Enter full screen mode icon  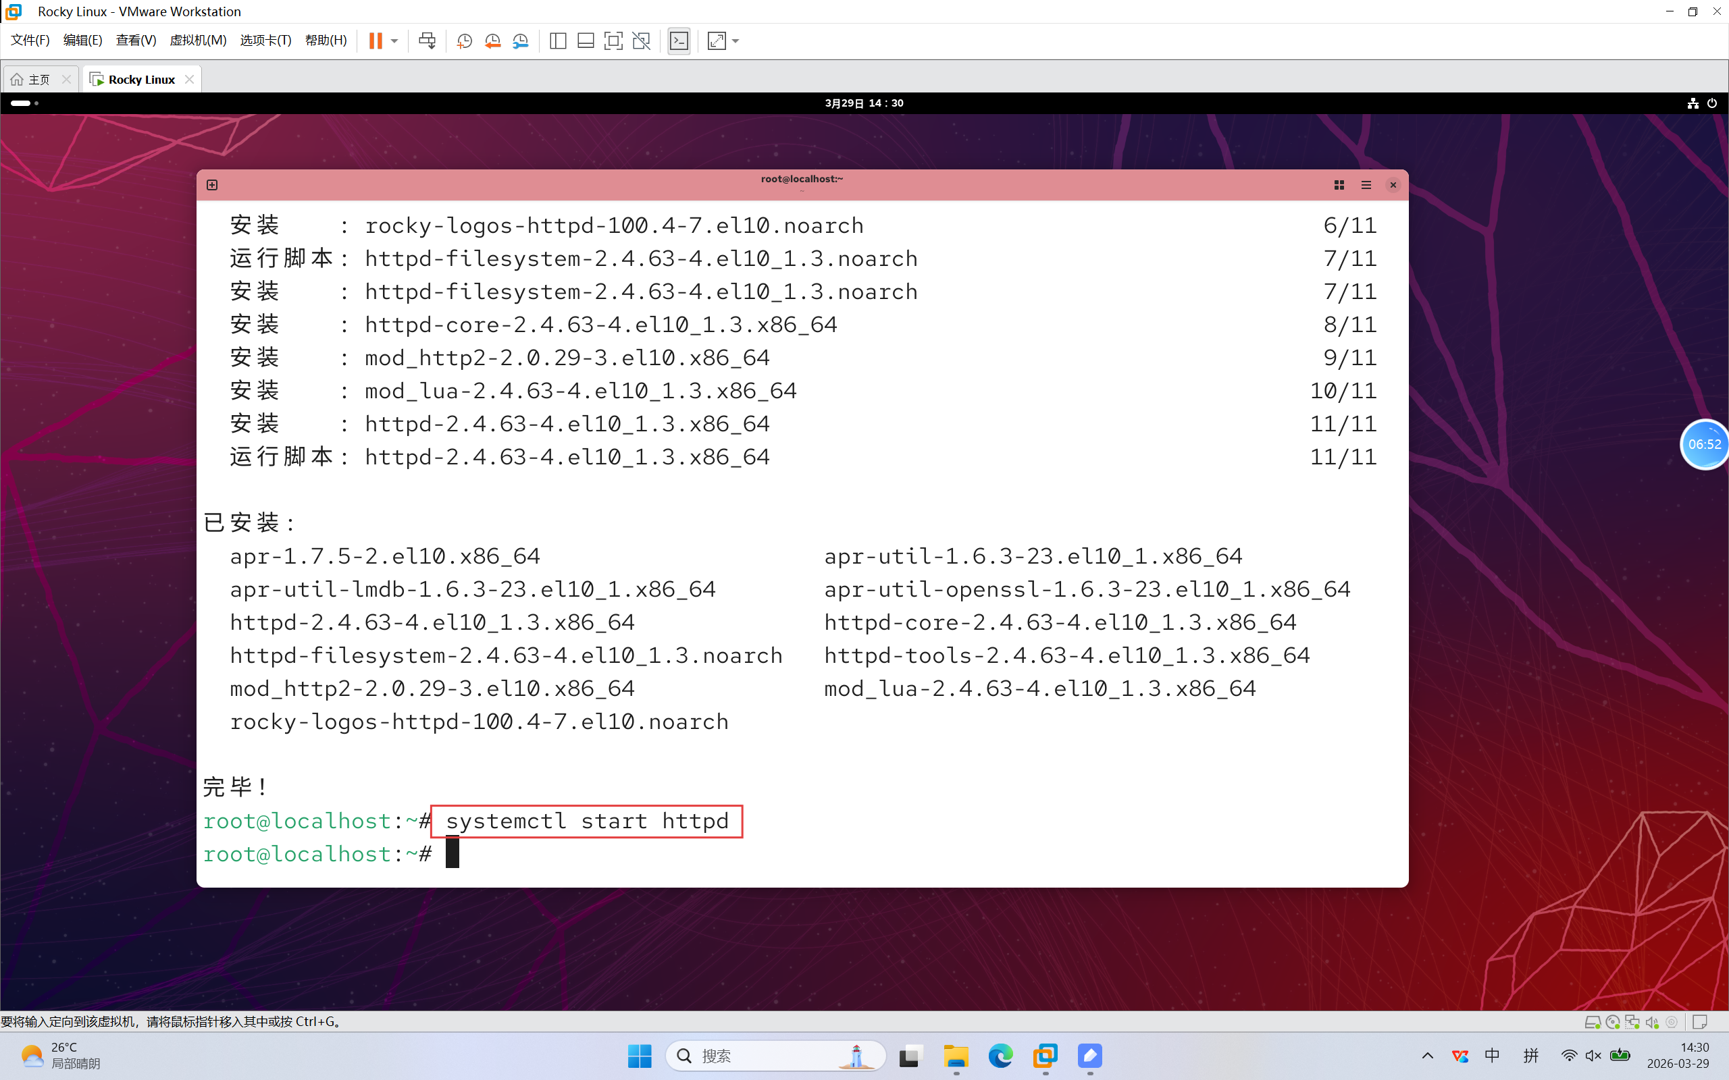[613, 40]
